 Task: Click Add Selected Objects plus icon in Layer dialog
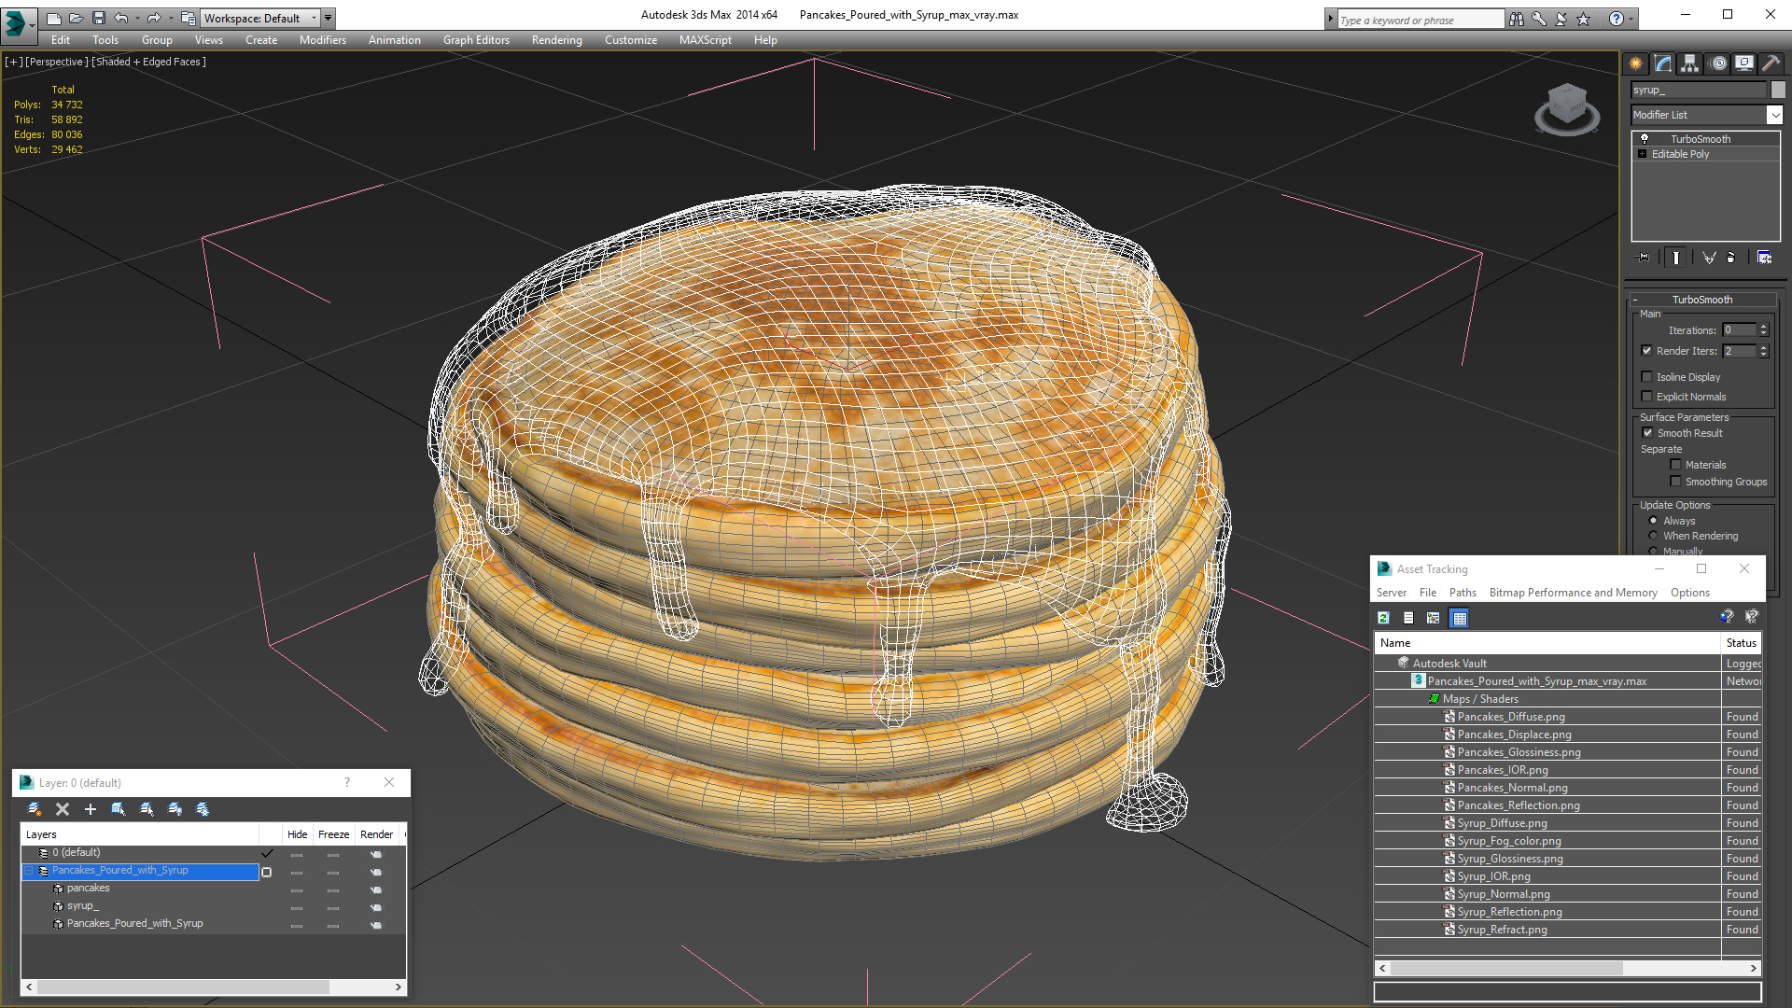tap(91, 809)
